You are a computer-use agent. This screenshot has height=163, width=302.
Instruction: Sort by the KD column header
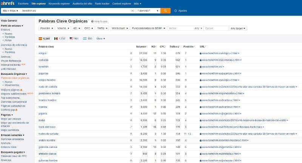(154, 46)
